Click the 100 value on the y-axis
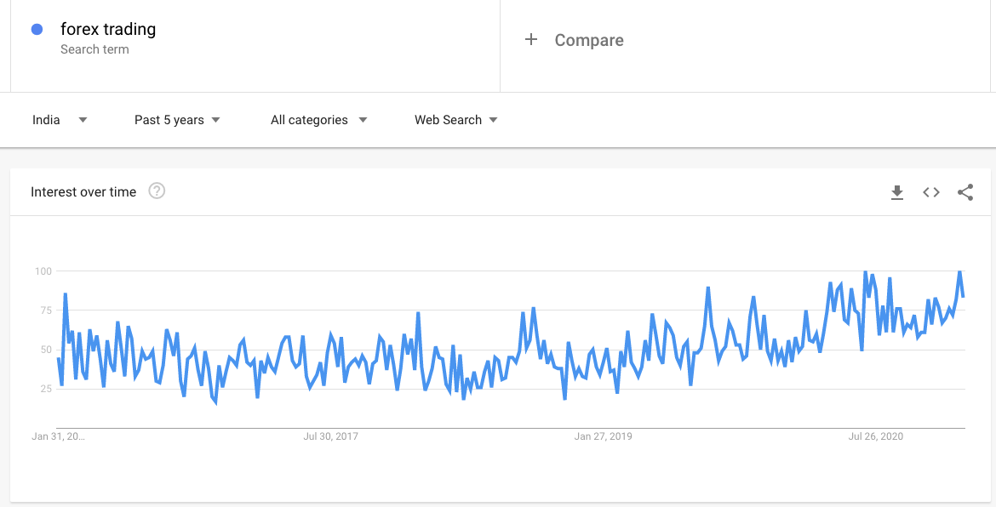 coord(43,271)
